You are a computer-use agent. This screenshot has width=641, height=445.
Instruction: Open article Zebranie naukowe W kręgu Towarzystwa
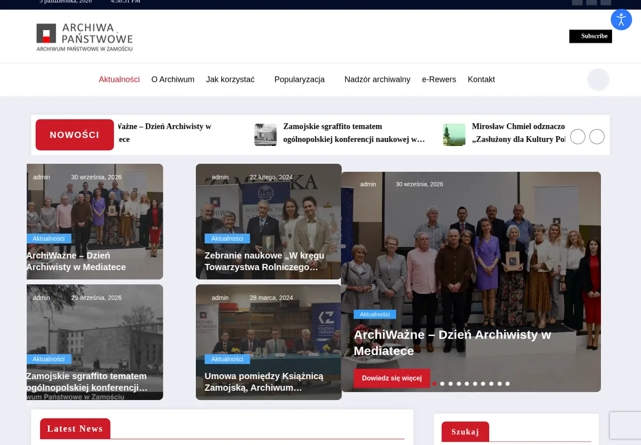pos(264,261)
